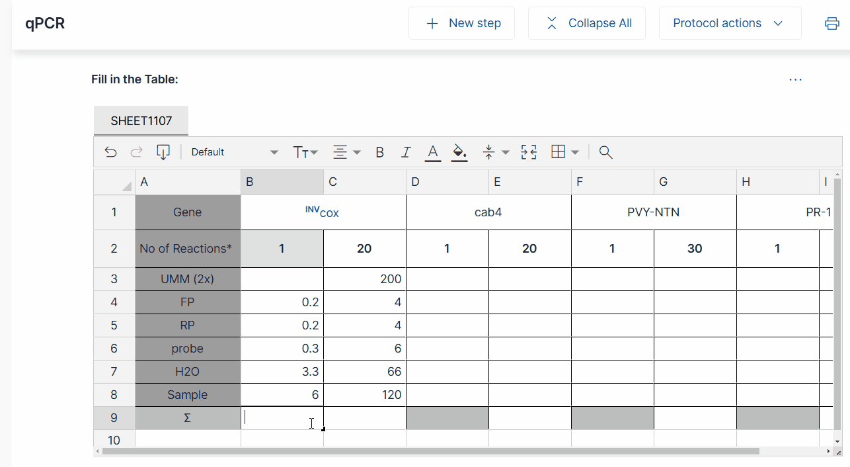Click the print icon at top right
The image size is (850, 467).
click(x=831, y=22)
